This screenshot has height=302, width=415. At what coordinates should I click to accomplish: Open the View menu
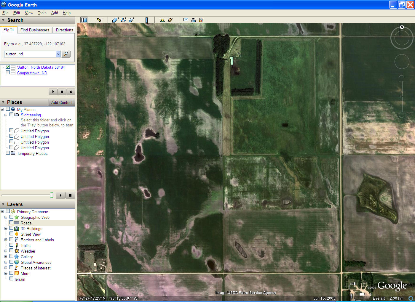click(29, 13)
